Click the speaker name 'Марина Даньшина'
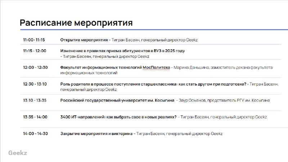 click(x=191, y=68)
